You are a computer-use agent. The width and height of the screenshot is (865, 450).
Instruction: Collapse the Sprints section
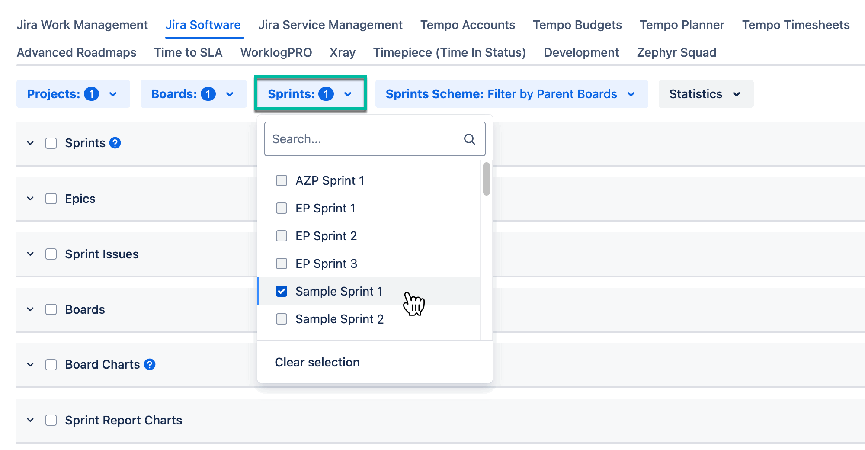30,143
